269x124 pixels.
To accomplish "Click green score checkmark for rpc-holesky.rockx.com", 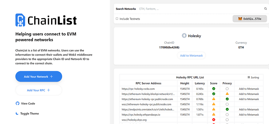I will 214,89.
